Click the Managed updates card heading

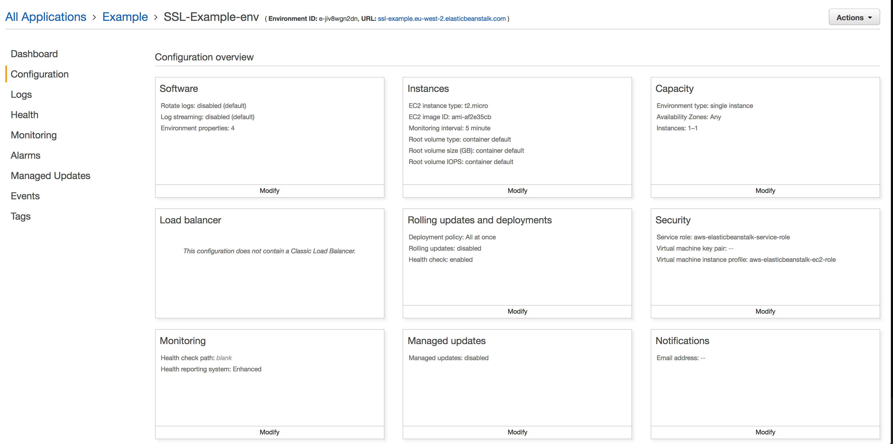pos(446,341)
